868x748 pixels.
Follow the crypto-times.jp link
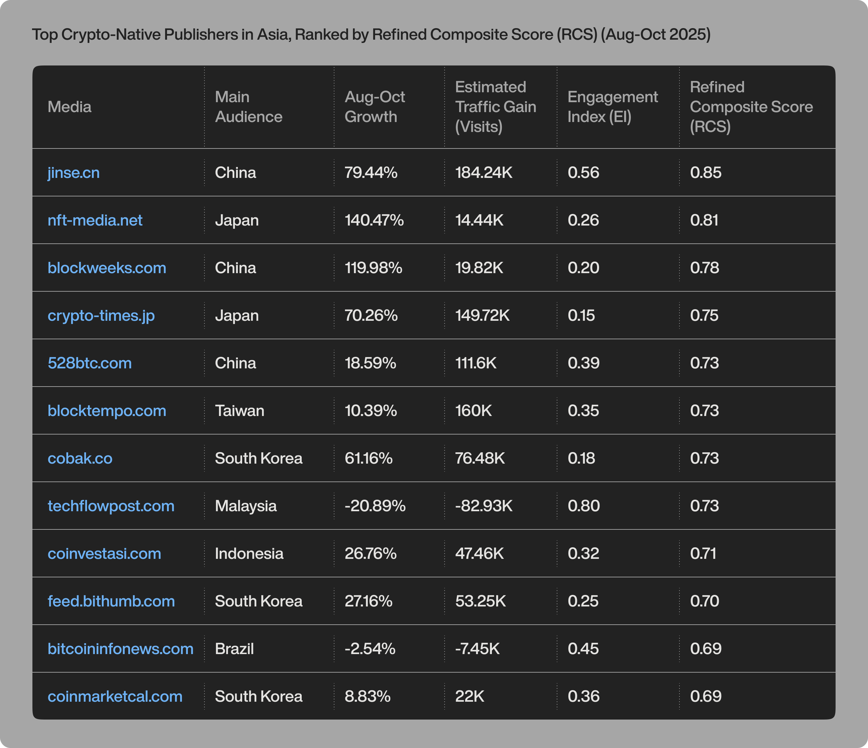click(x=101, y=315)
